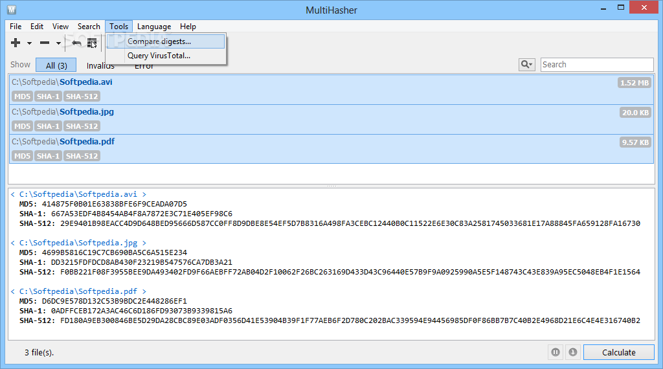Viewport: 663px width, 369px height.
Task: Select the Softpedia.pdf file row
Action: (x=331, y=149)
